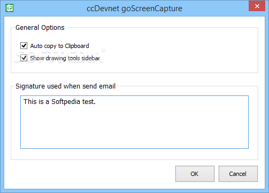Place cursor before "This" in signature text
This screenshot has height=193, width=269.
click(x=24, y=102)
